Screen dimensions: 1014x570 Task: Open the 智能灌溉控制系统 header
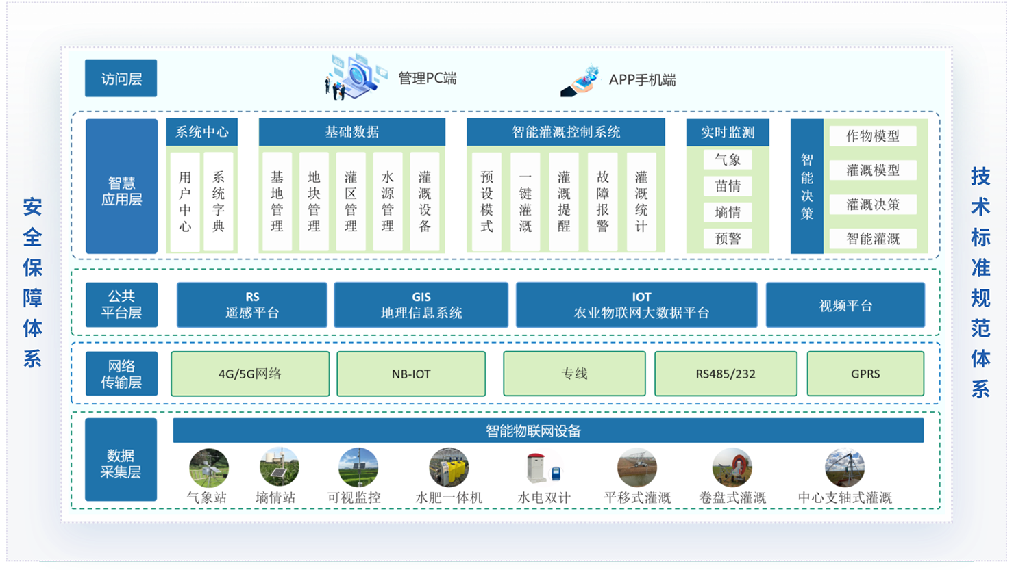[565, 132]
